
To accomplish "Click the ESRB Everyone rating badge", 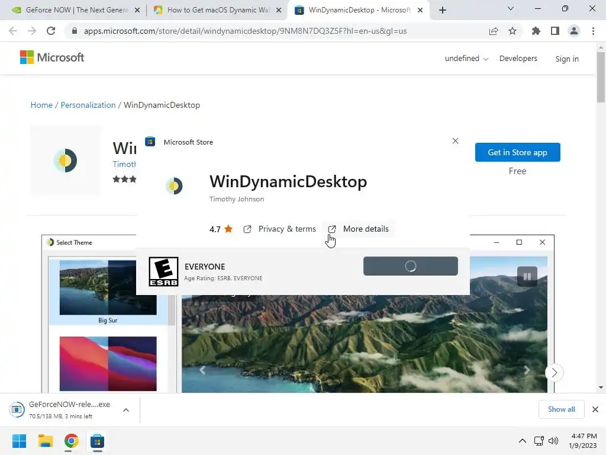I will tap(163, 271).
